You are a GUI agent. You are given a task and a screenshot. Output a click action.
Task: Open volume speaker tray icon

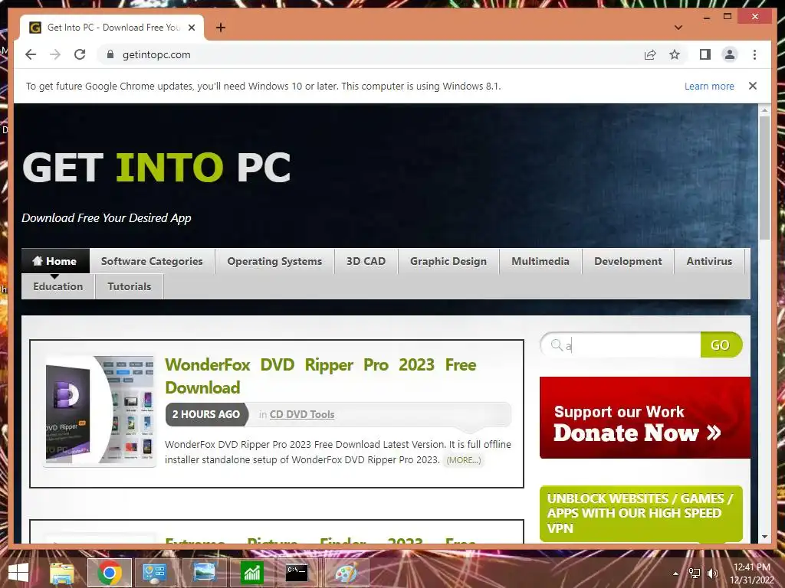712,573
